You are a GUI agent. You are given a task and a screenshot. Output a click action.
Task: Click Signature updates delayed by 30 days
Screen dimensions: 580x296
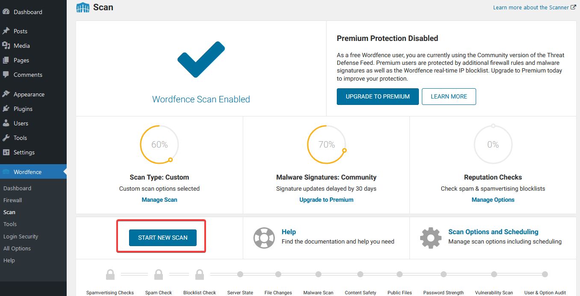326,189
